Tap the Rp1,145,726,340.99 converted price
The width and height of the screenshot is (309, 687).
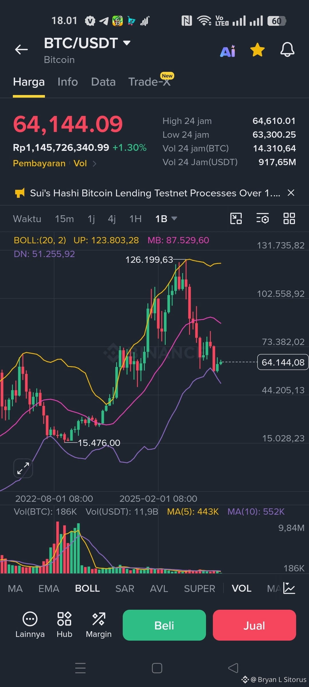coord(61,147)
